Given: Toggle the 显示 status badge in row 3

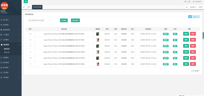Looking at the screenshot, I should [175, 64].
